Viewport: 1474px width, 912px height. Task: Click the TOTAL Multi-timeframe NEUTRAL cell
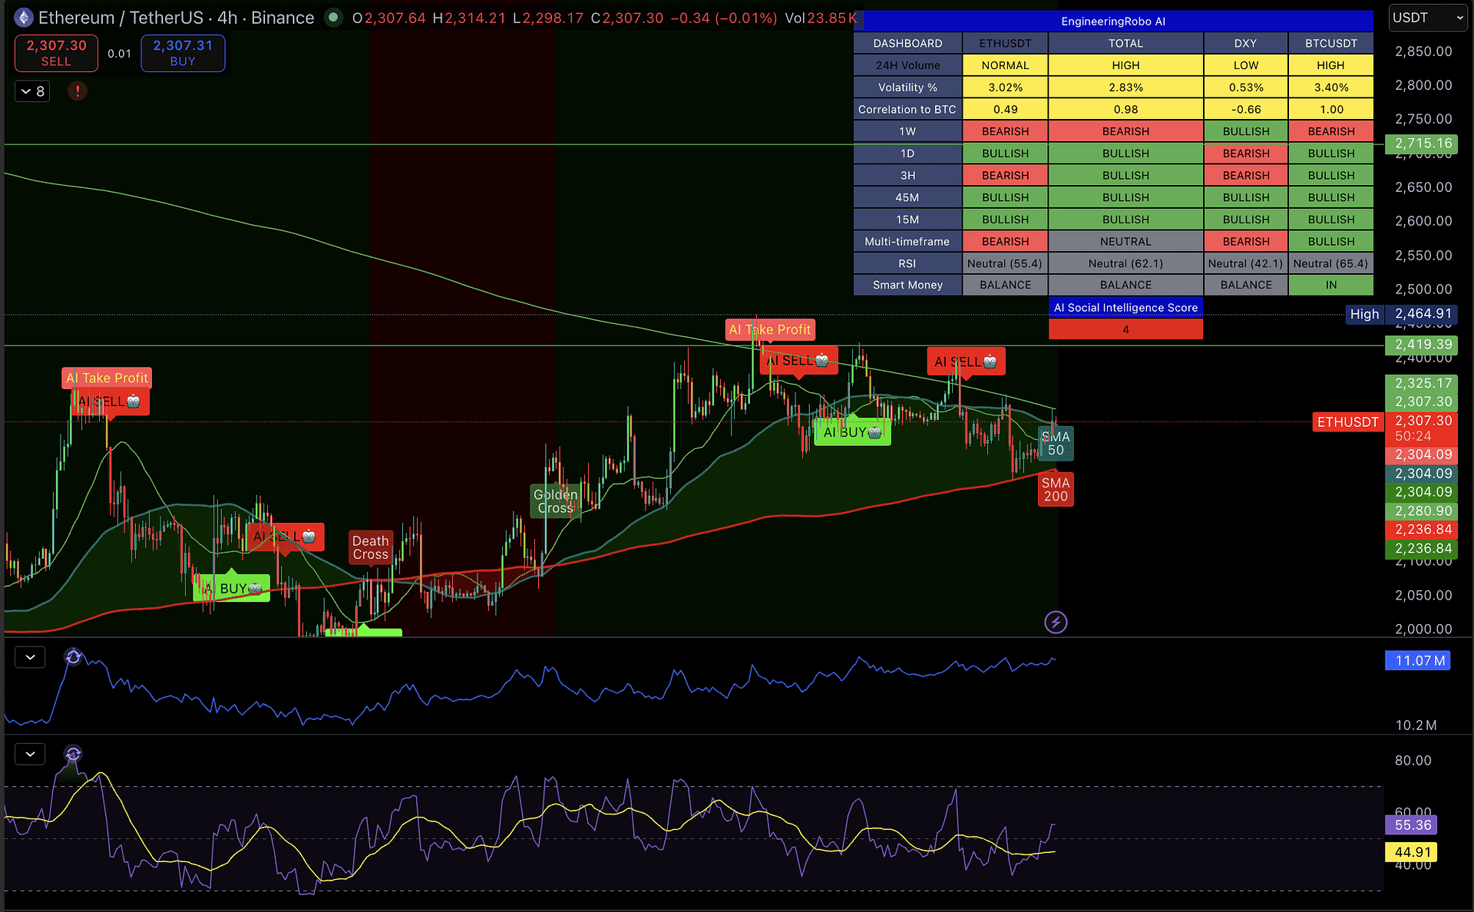pyautogui.click(x=1125, y=241)
